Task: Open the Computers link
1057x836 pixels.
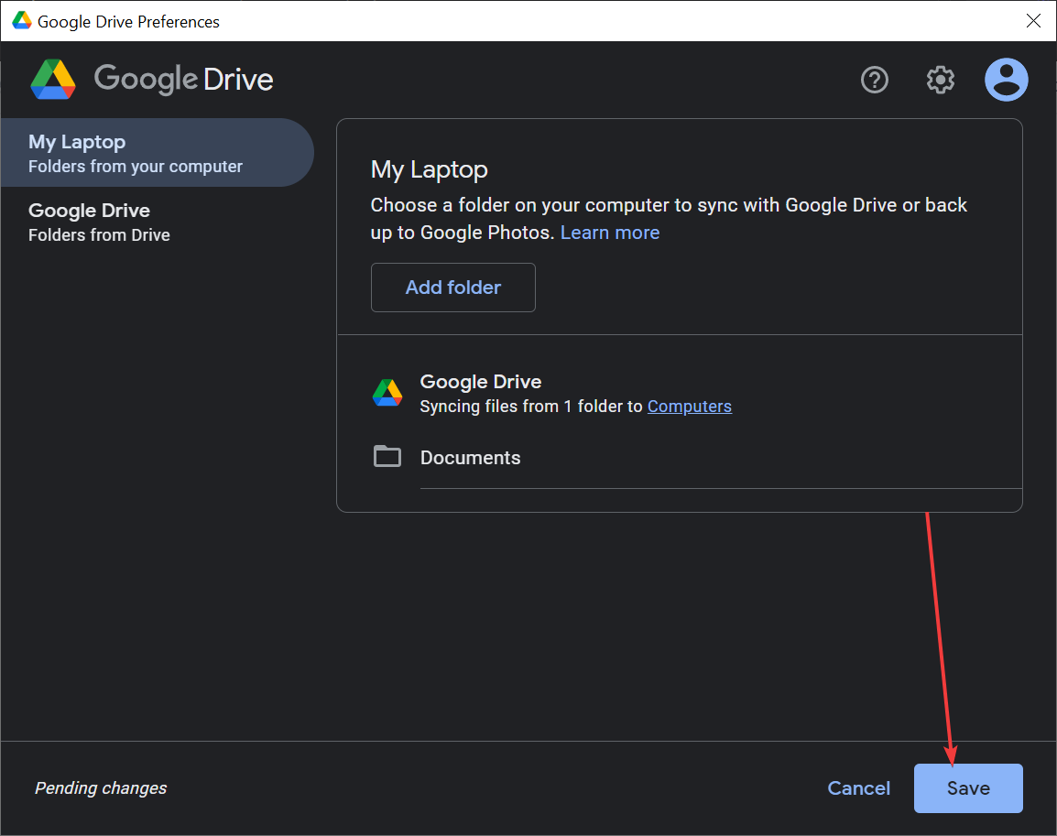Action: [x=689, y=407]
